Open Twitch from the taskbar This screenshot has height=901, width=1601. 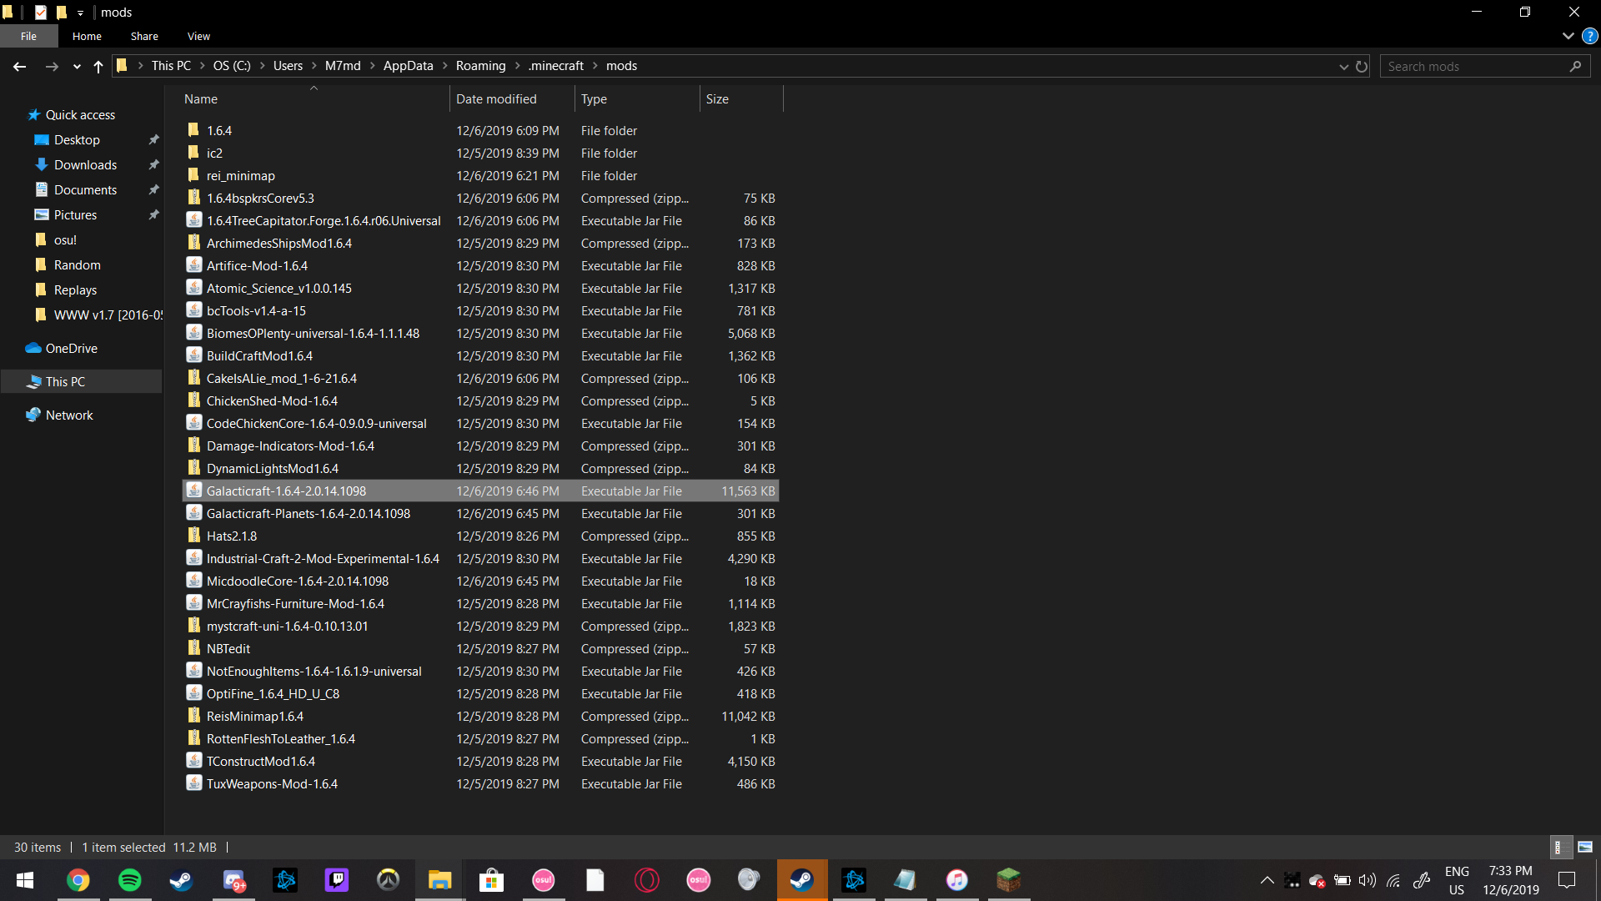coord(336,879)
